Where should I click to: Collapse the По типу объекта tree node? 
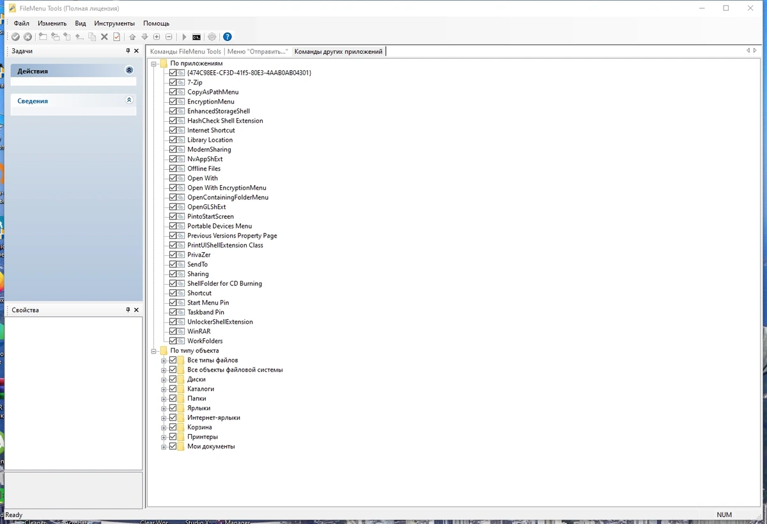click(154, 351)
